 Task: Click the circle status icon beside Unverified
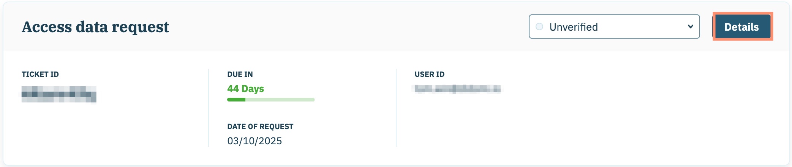click(539, 27)
